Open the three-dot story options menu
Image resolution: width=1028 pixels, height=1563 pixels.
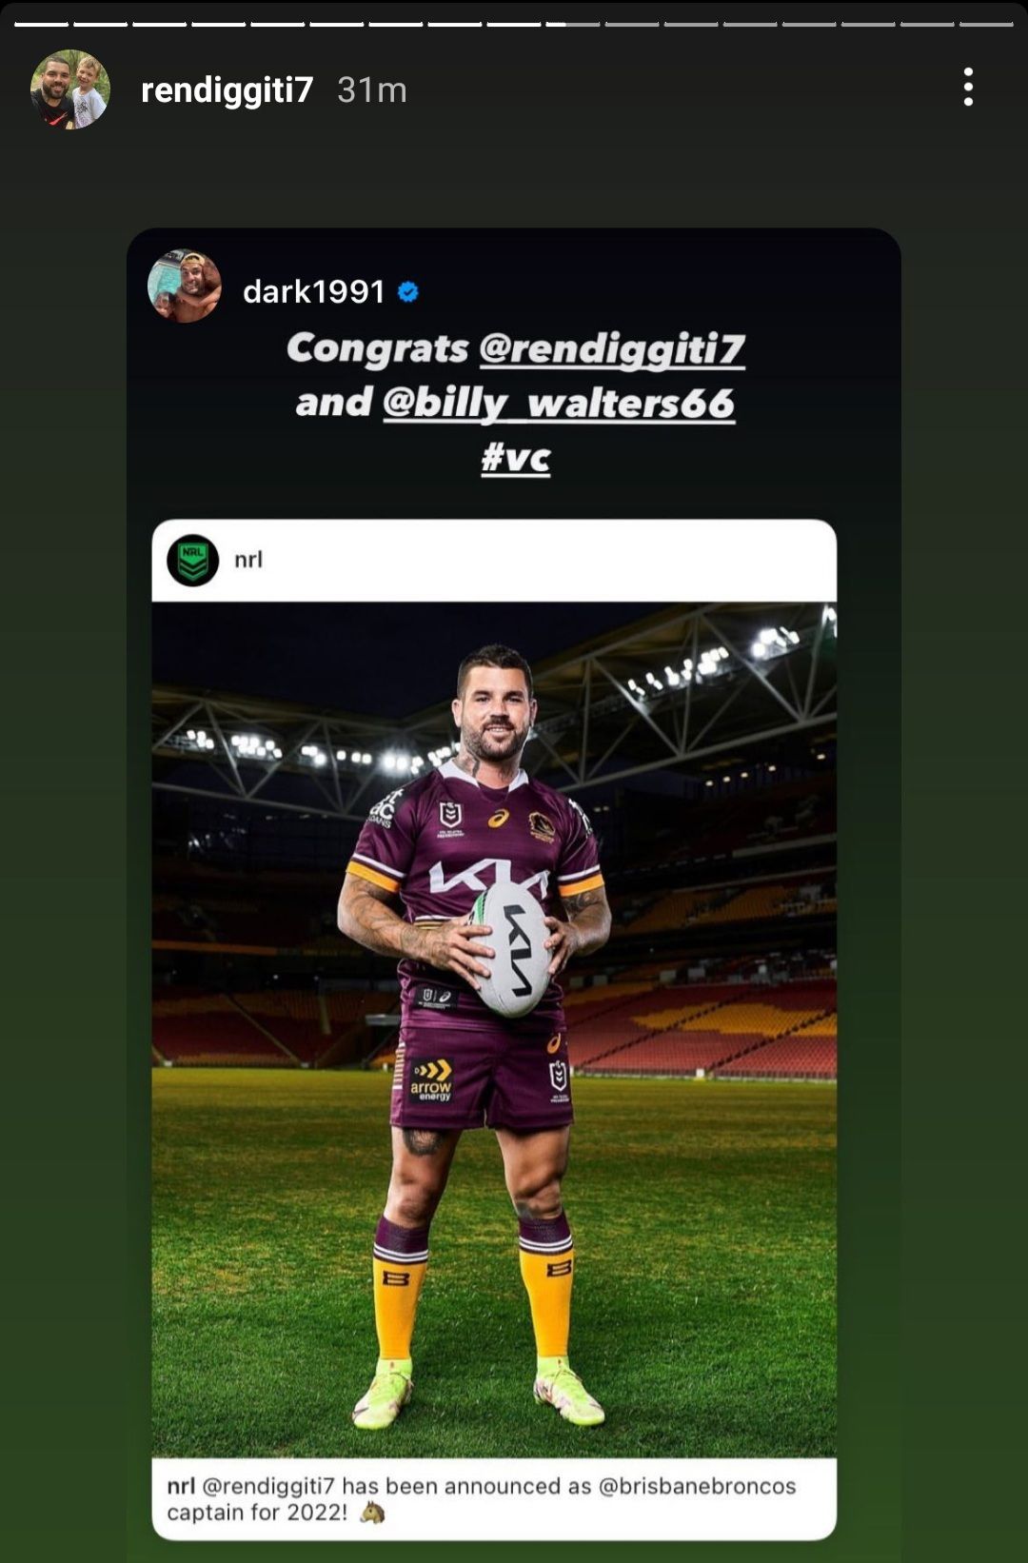tap(968, 88)
